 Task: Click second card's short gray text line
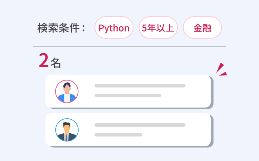118,135
